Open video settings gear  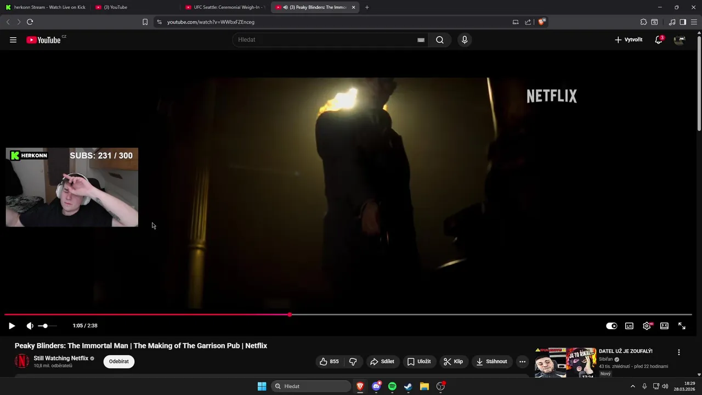coord(647,326)
